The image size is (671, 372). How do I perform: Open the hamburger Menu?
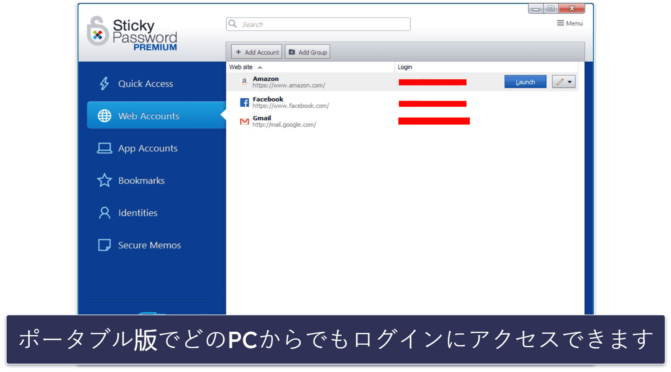click(x=570, y=24)
